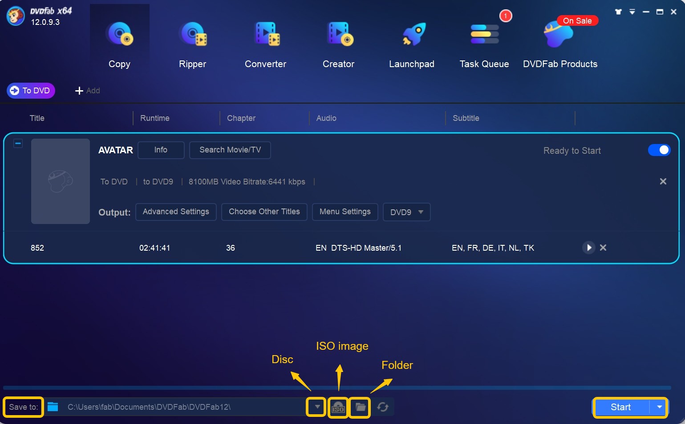This screenshot has width=685, height=424.
Task: Collapse the AVATAR task with minus box
Action: [18, 144]
